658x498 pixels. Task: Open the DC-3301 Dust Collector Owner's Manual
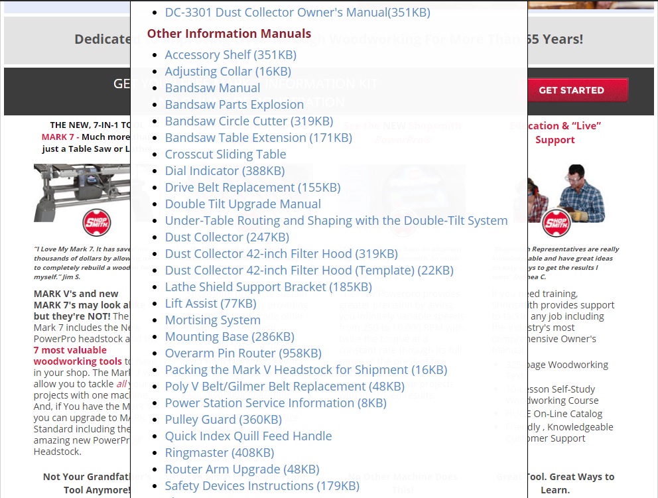click(297, 13)
